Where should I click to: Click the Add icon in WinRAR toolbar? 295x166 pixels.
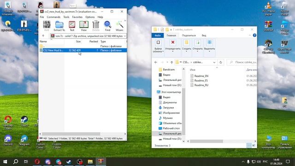pyautogui.click(x=47, y=26)
